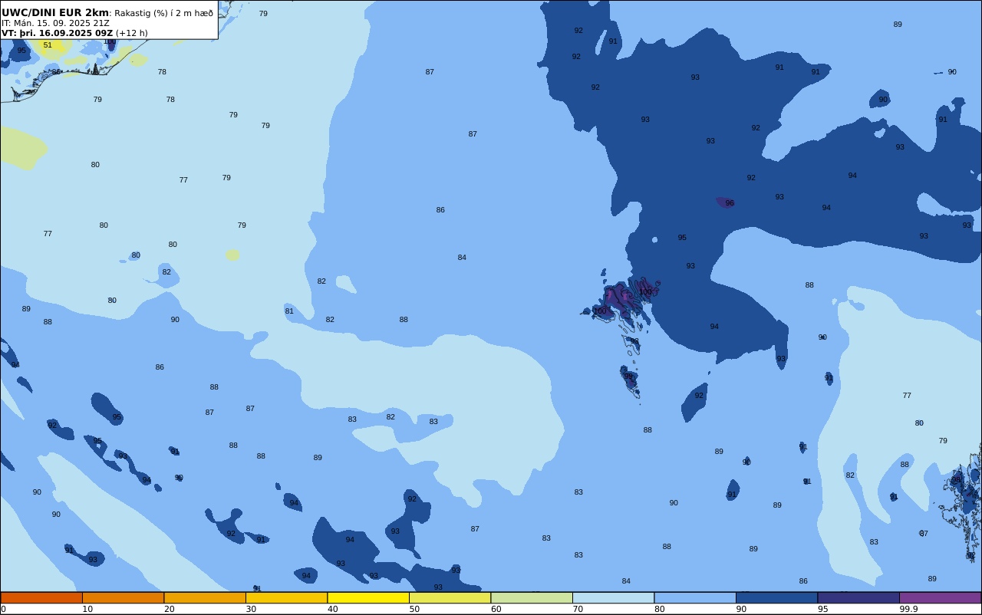The image size is (982, 615).
Task: Select the 95–99.9 navy legend swatch
Action: pos(858,597)
